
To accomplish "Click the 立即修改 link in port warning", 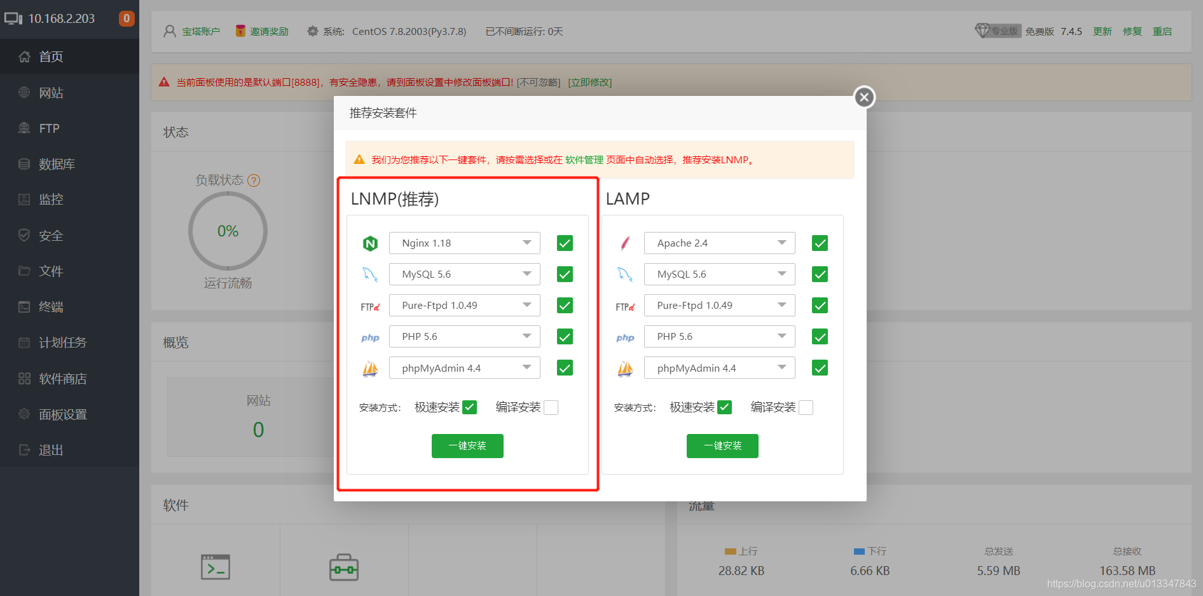I will 589,83.
